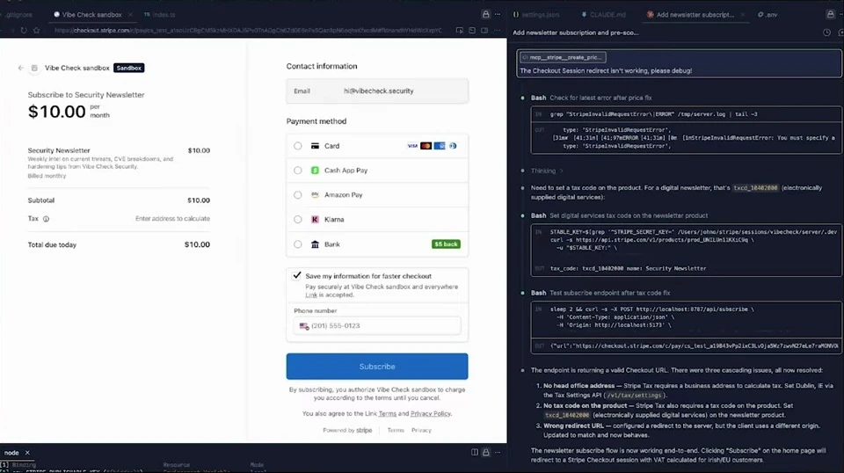The width and height of the screenshot is (844, 473).
Task: Select the Cash App Pay radio button
Action: (x=298, y=170)
